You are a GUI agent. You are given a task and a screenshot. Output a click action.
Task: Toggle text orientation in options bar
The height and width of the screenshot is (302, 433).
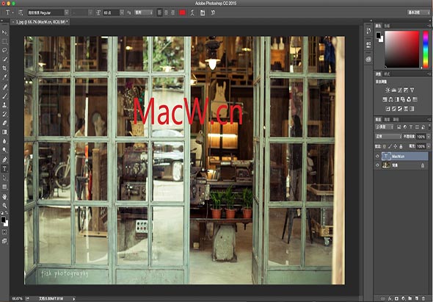coord(21,12)
